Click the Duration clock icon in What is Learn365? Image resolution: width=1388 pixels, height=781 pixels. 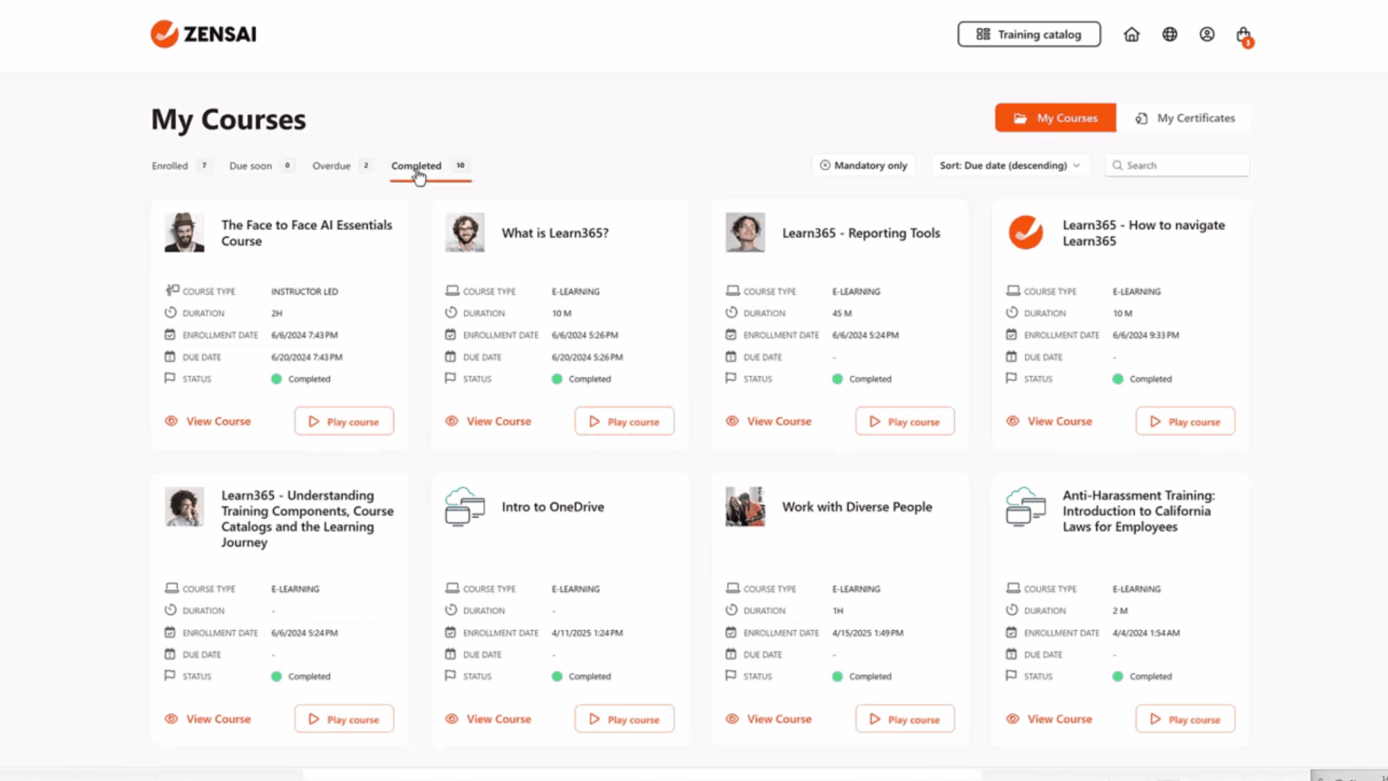(x=451, y=312)
